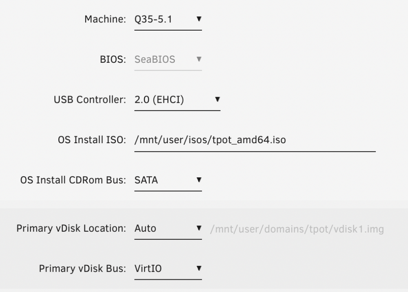
Task: Click the "OS Install CDRom Bus:" label
Action: pos(73,180)
